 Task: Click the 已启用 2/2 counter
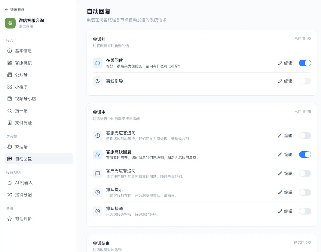(x=302, y=243)
